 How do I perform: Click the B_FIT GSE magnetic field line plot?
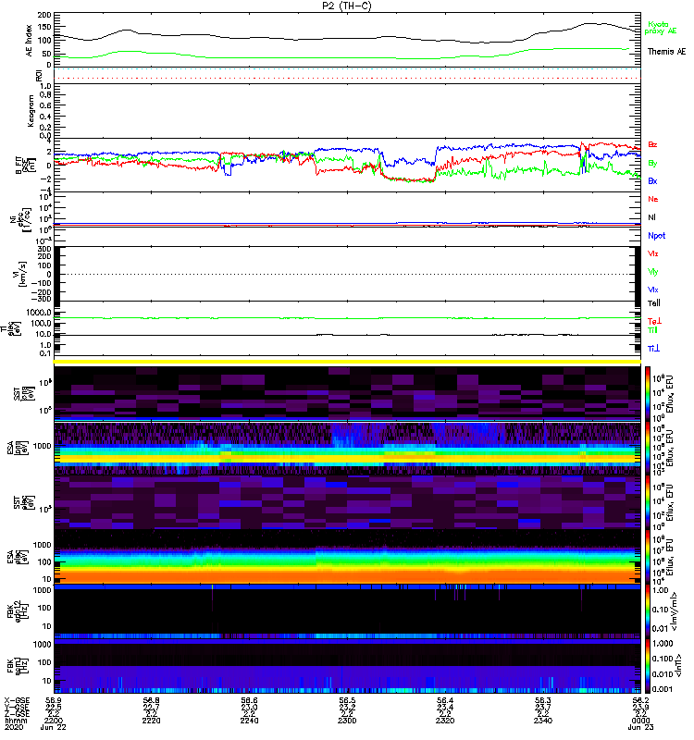coord(347,166)
